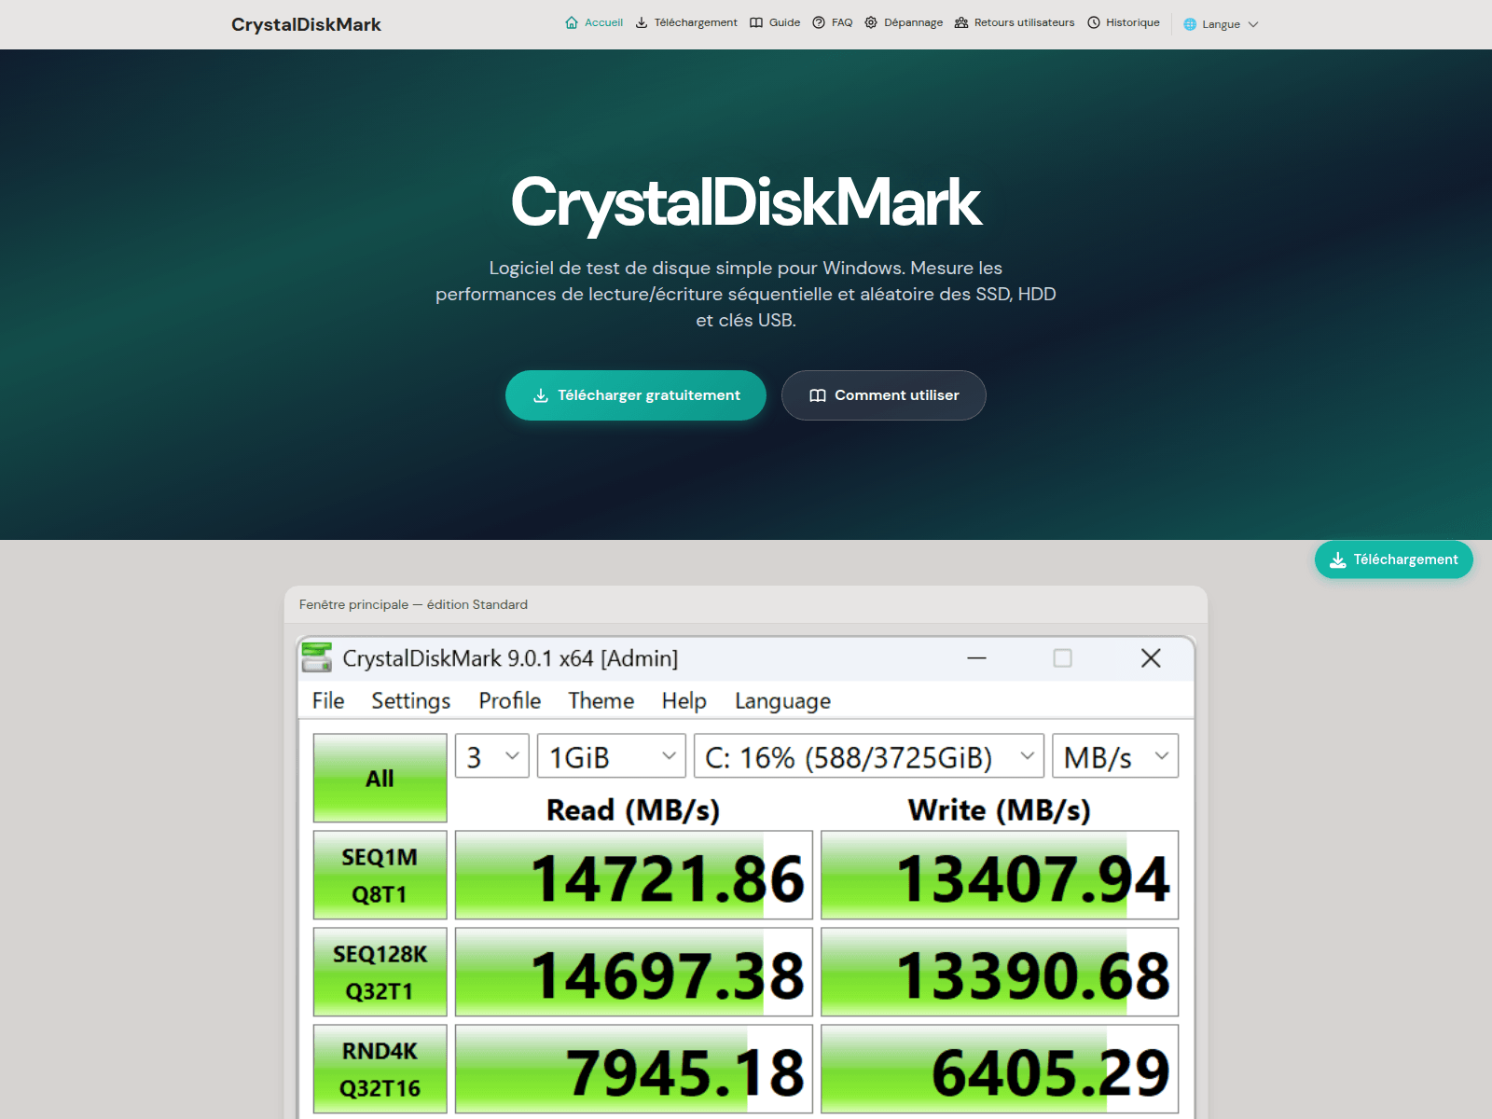This screenshot has width=1492, height=1119.
Task: Click the Read (MB/s) column header
Action: [x=633, y=809]
